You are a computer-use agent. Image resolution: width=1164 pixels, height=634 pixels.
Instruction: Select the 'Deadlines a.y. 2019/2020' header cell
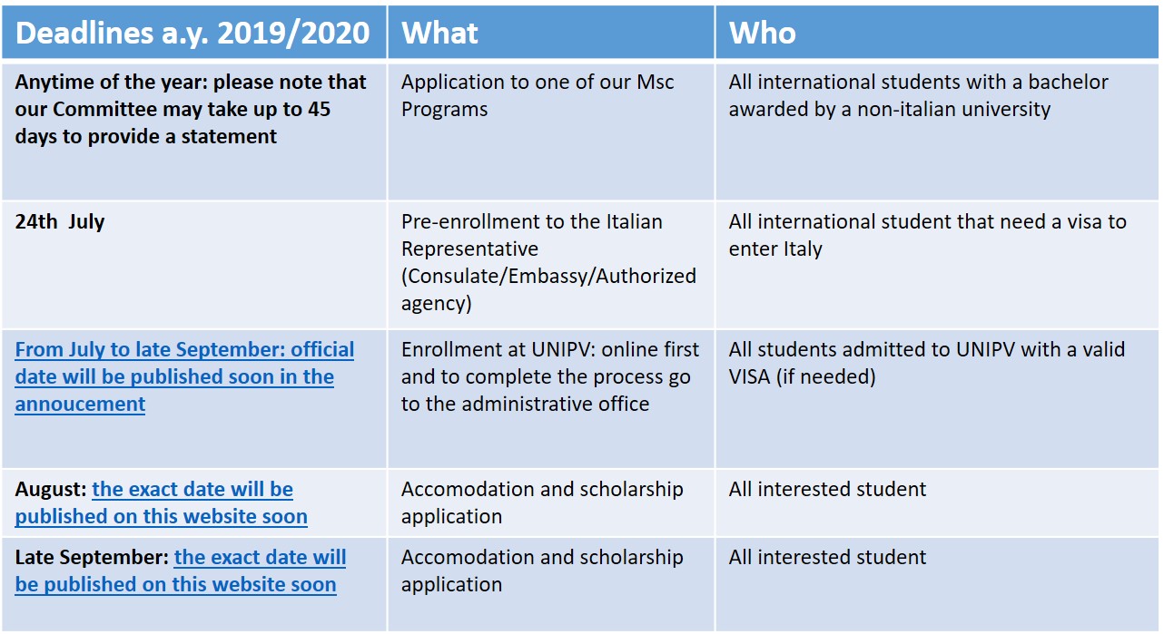[x=194, y=33]
